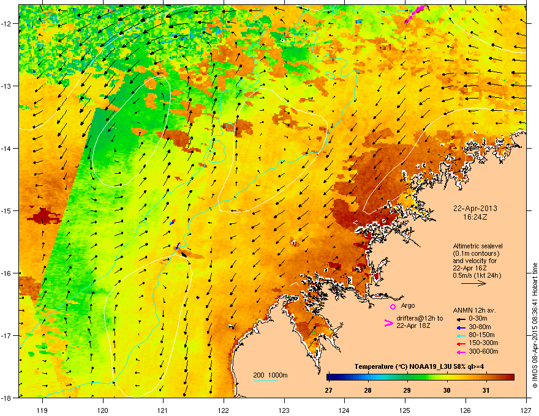Screen dimensions: 539x416
Task: Click latitude axis label '-12'
Action: pyautogui.click(x=7, y=23)
